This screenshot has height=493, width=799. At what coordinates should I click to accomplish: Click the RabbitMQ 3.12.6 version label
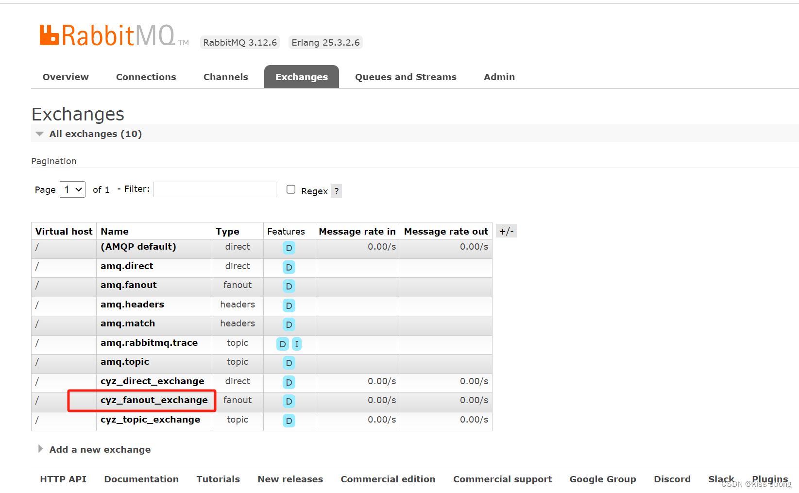point(240,42)
